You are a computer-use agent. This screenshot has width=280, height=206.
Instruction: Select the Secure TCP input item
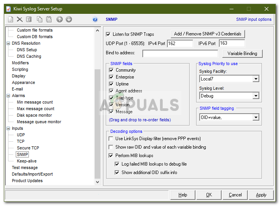[x=28, y=148]
